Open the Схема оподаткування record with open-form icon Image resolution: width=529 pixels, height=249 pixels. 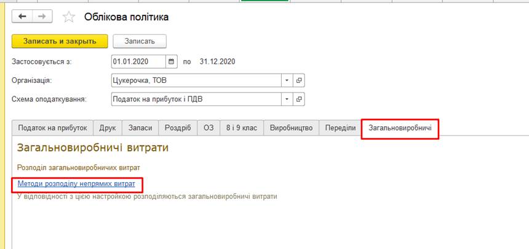299,99
